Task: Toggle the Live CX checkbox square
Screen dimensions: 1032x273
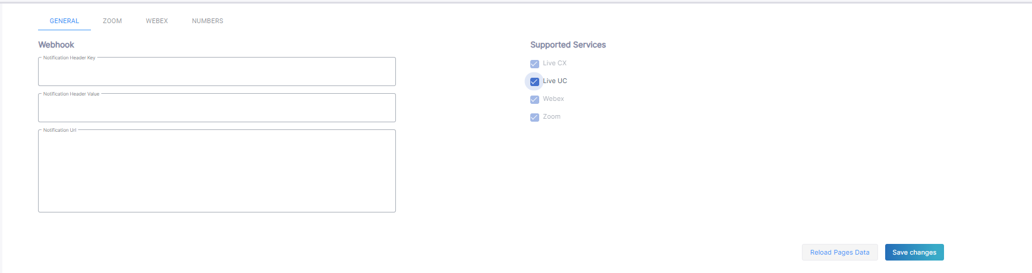Action: 534,64
